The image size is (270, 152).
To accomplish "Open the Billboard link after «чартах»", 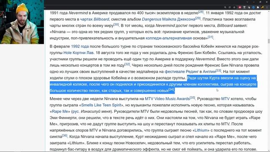I will click(x=101, y=19).
